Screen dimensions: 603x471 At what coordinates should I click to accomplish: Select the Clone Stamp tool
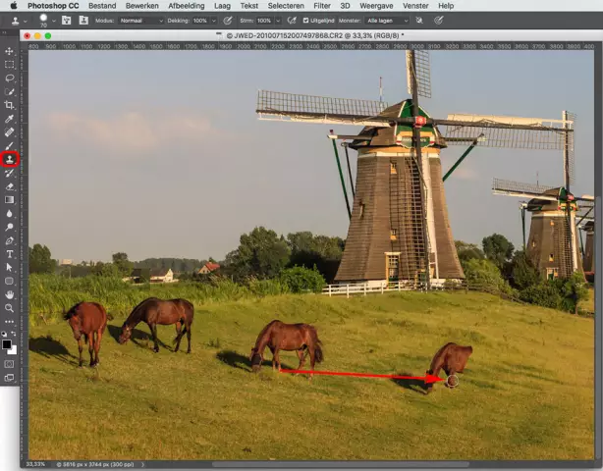pyautogui.click(x=10, y=158)
